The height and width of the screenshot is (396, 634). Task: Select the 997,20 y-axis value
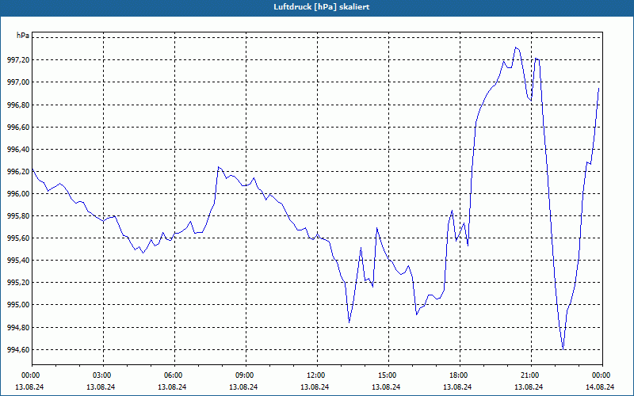(x=17, y=60)
